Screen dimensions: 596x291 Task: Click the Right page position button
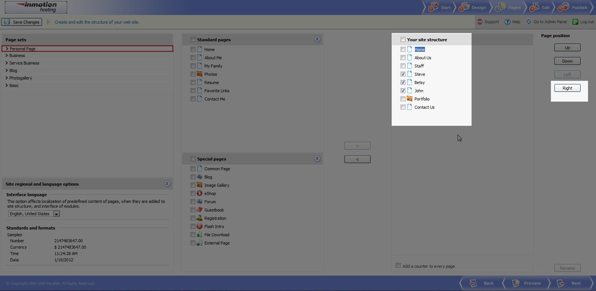[567, 88]
